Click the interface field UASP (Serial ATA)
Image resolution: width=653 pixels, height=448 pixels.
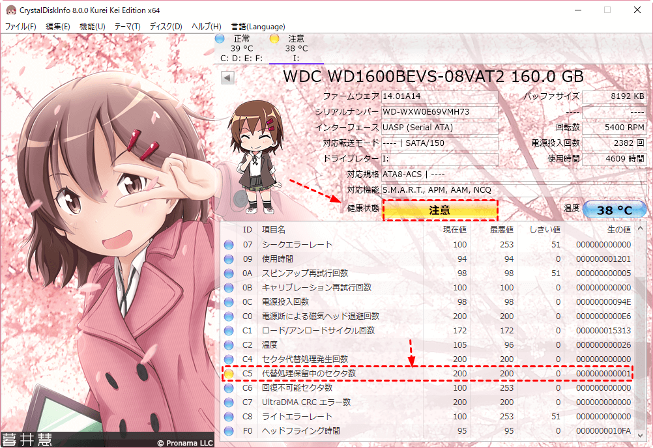click(x=439, y=128)
